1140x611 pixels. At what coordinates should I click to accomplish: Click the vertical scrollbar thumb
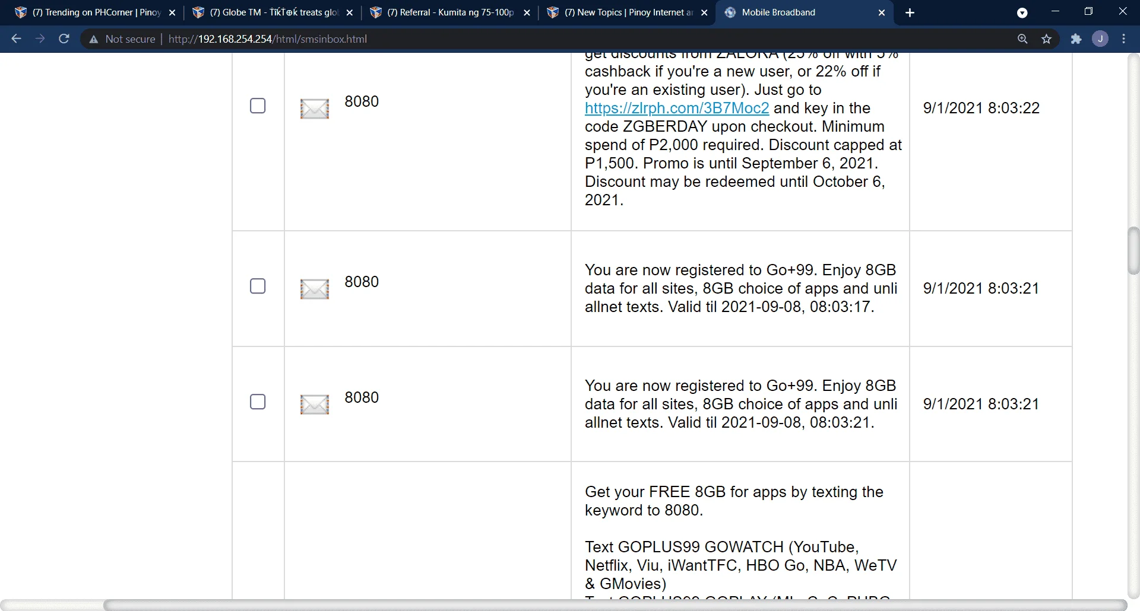point(1133,250)
